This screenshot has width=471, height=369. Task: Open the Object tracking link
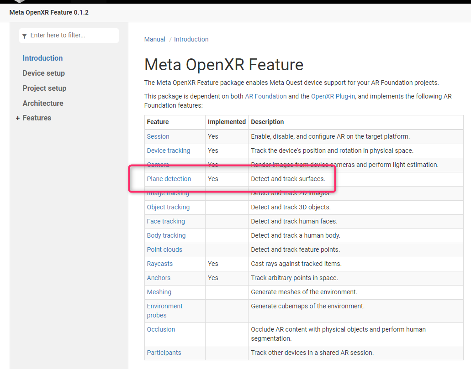pyautogui.click(x=168, y=207)
